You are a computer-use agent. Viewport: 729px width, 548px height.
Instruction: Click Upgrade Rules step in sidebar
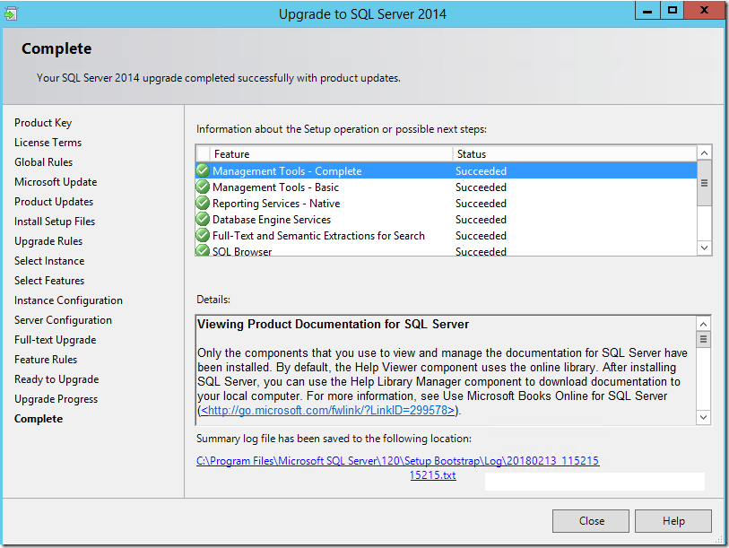48,241
